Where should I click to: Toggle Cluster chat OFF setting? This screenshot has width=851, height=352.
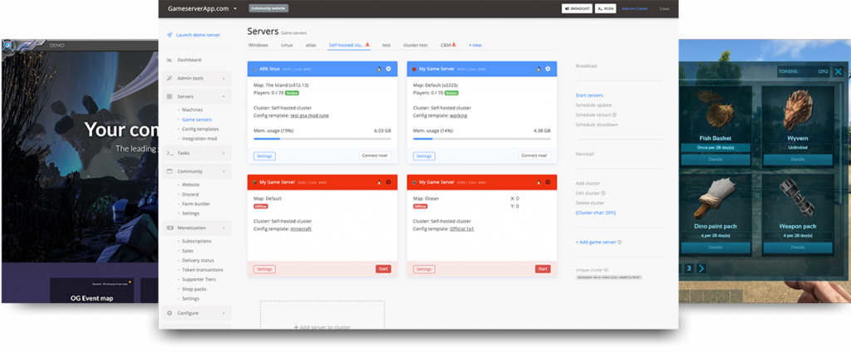(x=594, y=213)
